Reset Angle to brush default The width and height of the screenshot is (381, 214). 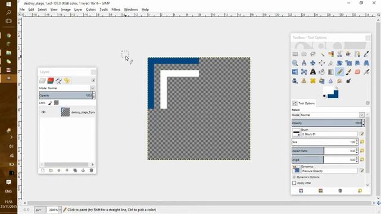(x=362, y=160)
